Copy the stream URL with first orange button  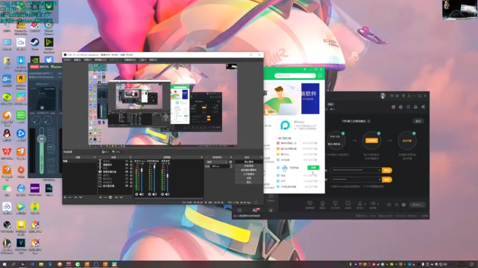pyautogui.click(x=387, y=170)
